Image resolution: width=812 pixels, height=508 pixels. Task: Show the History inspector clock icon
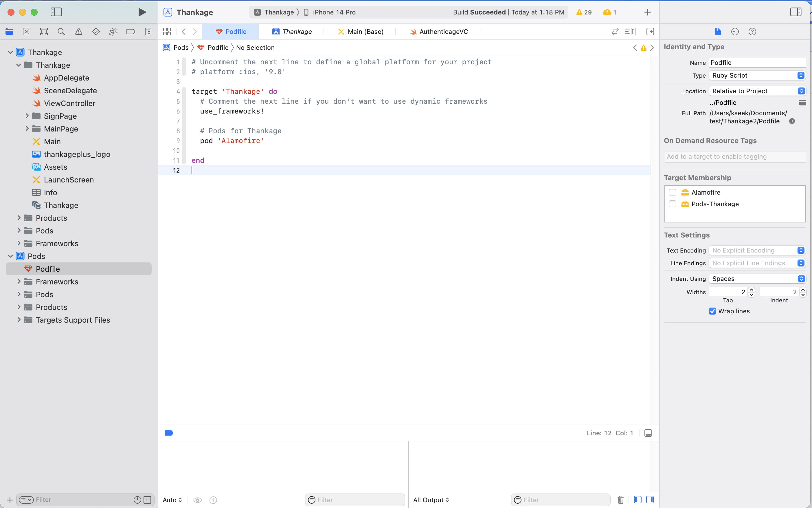735,32
